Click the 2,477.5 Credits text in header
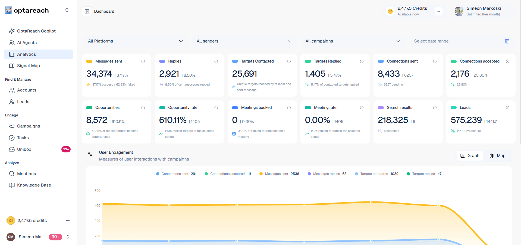The width and height of the screenshot is (521, 245). [412, 8]
